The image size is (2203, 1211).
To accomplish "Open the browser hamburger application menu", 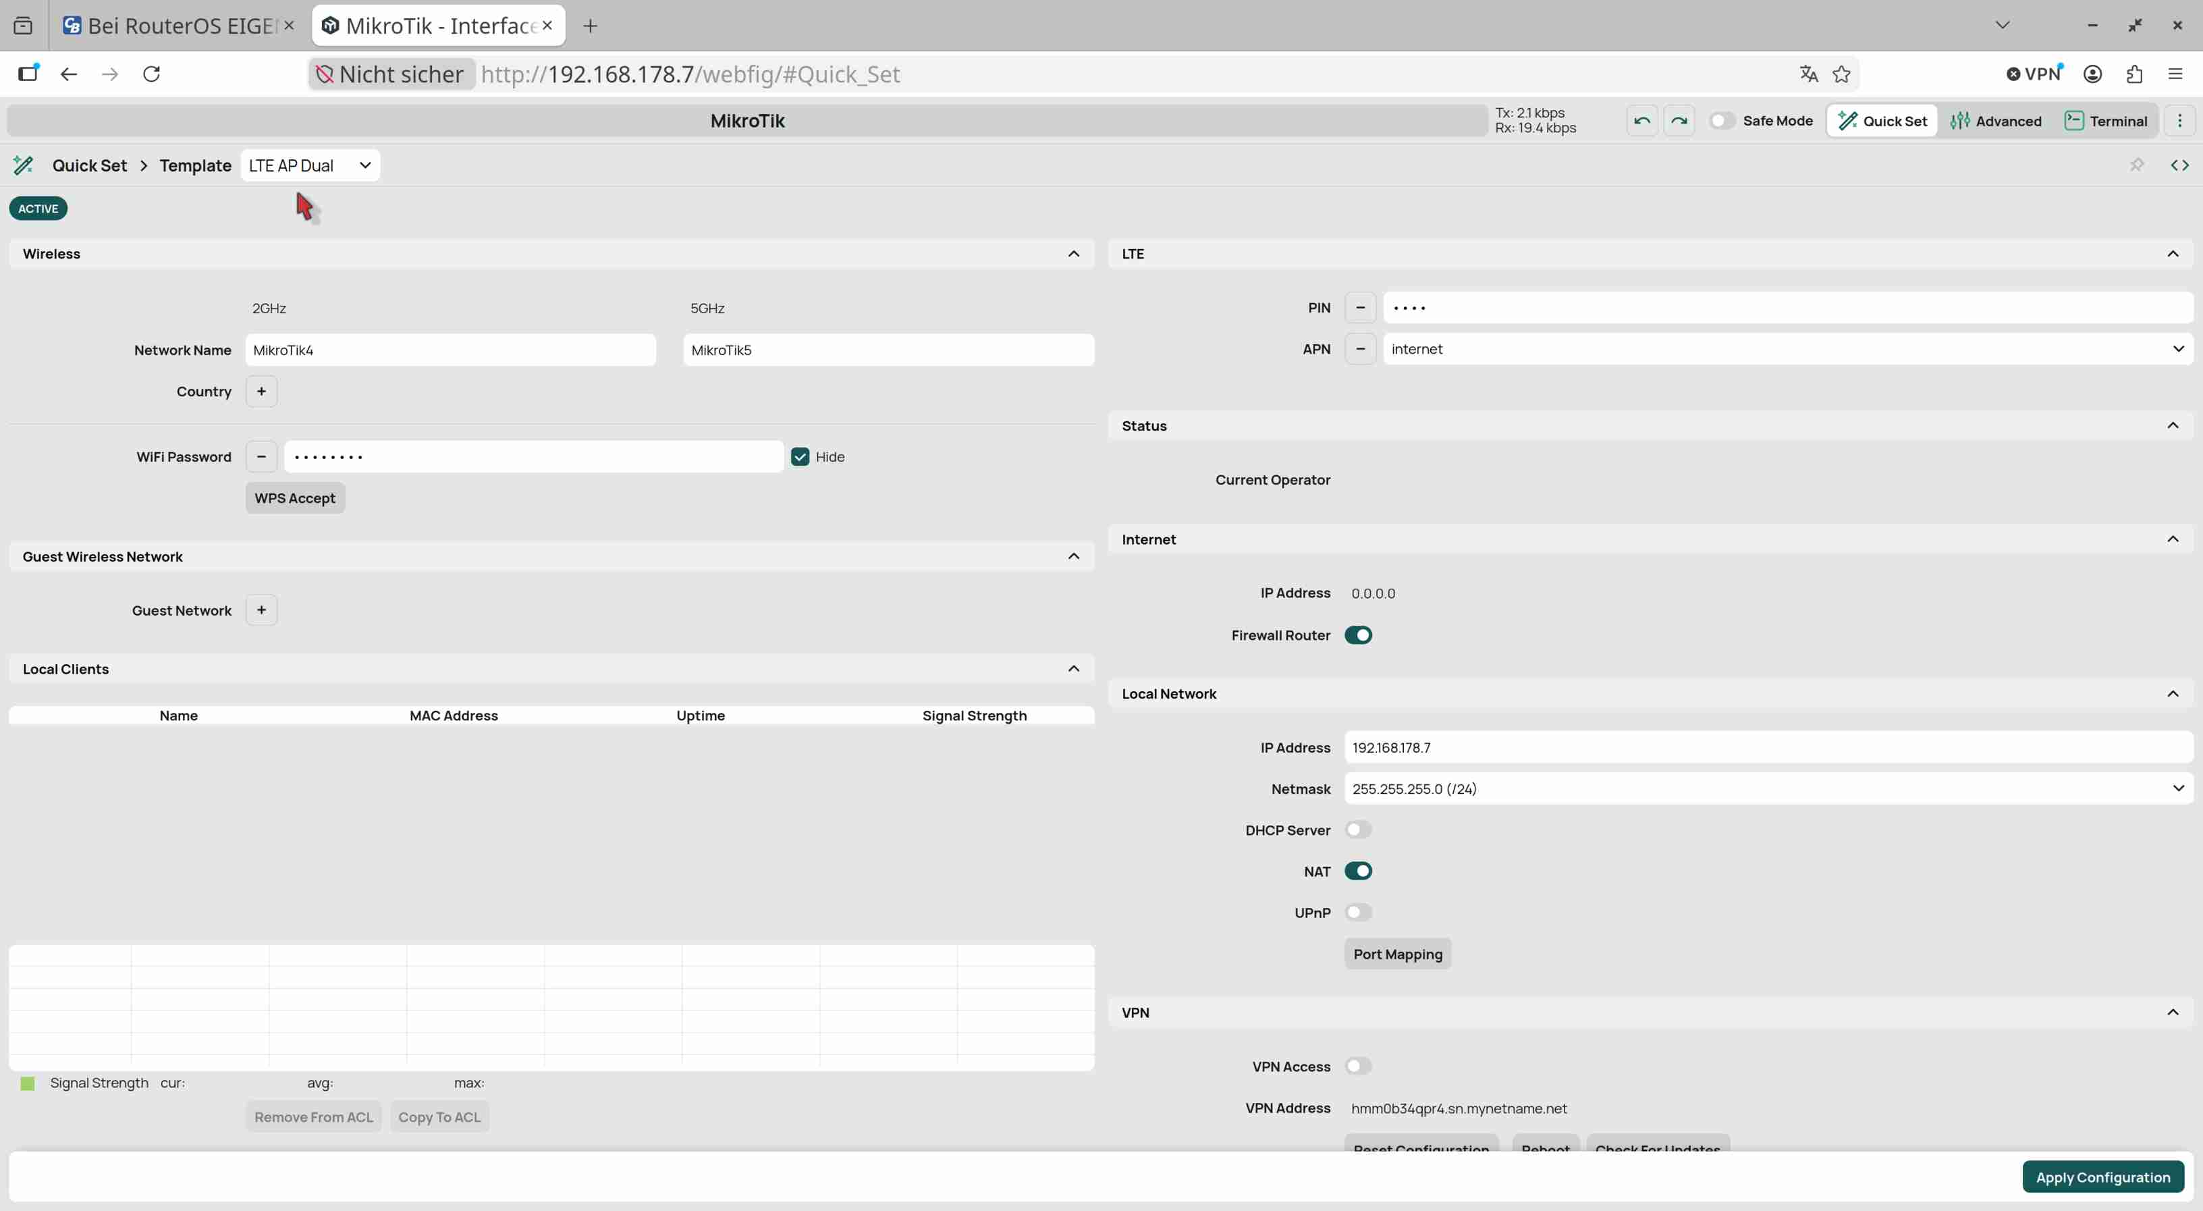I will (x=2175, y=74).
